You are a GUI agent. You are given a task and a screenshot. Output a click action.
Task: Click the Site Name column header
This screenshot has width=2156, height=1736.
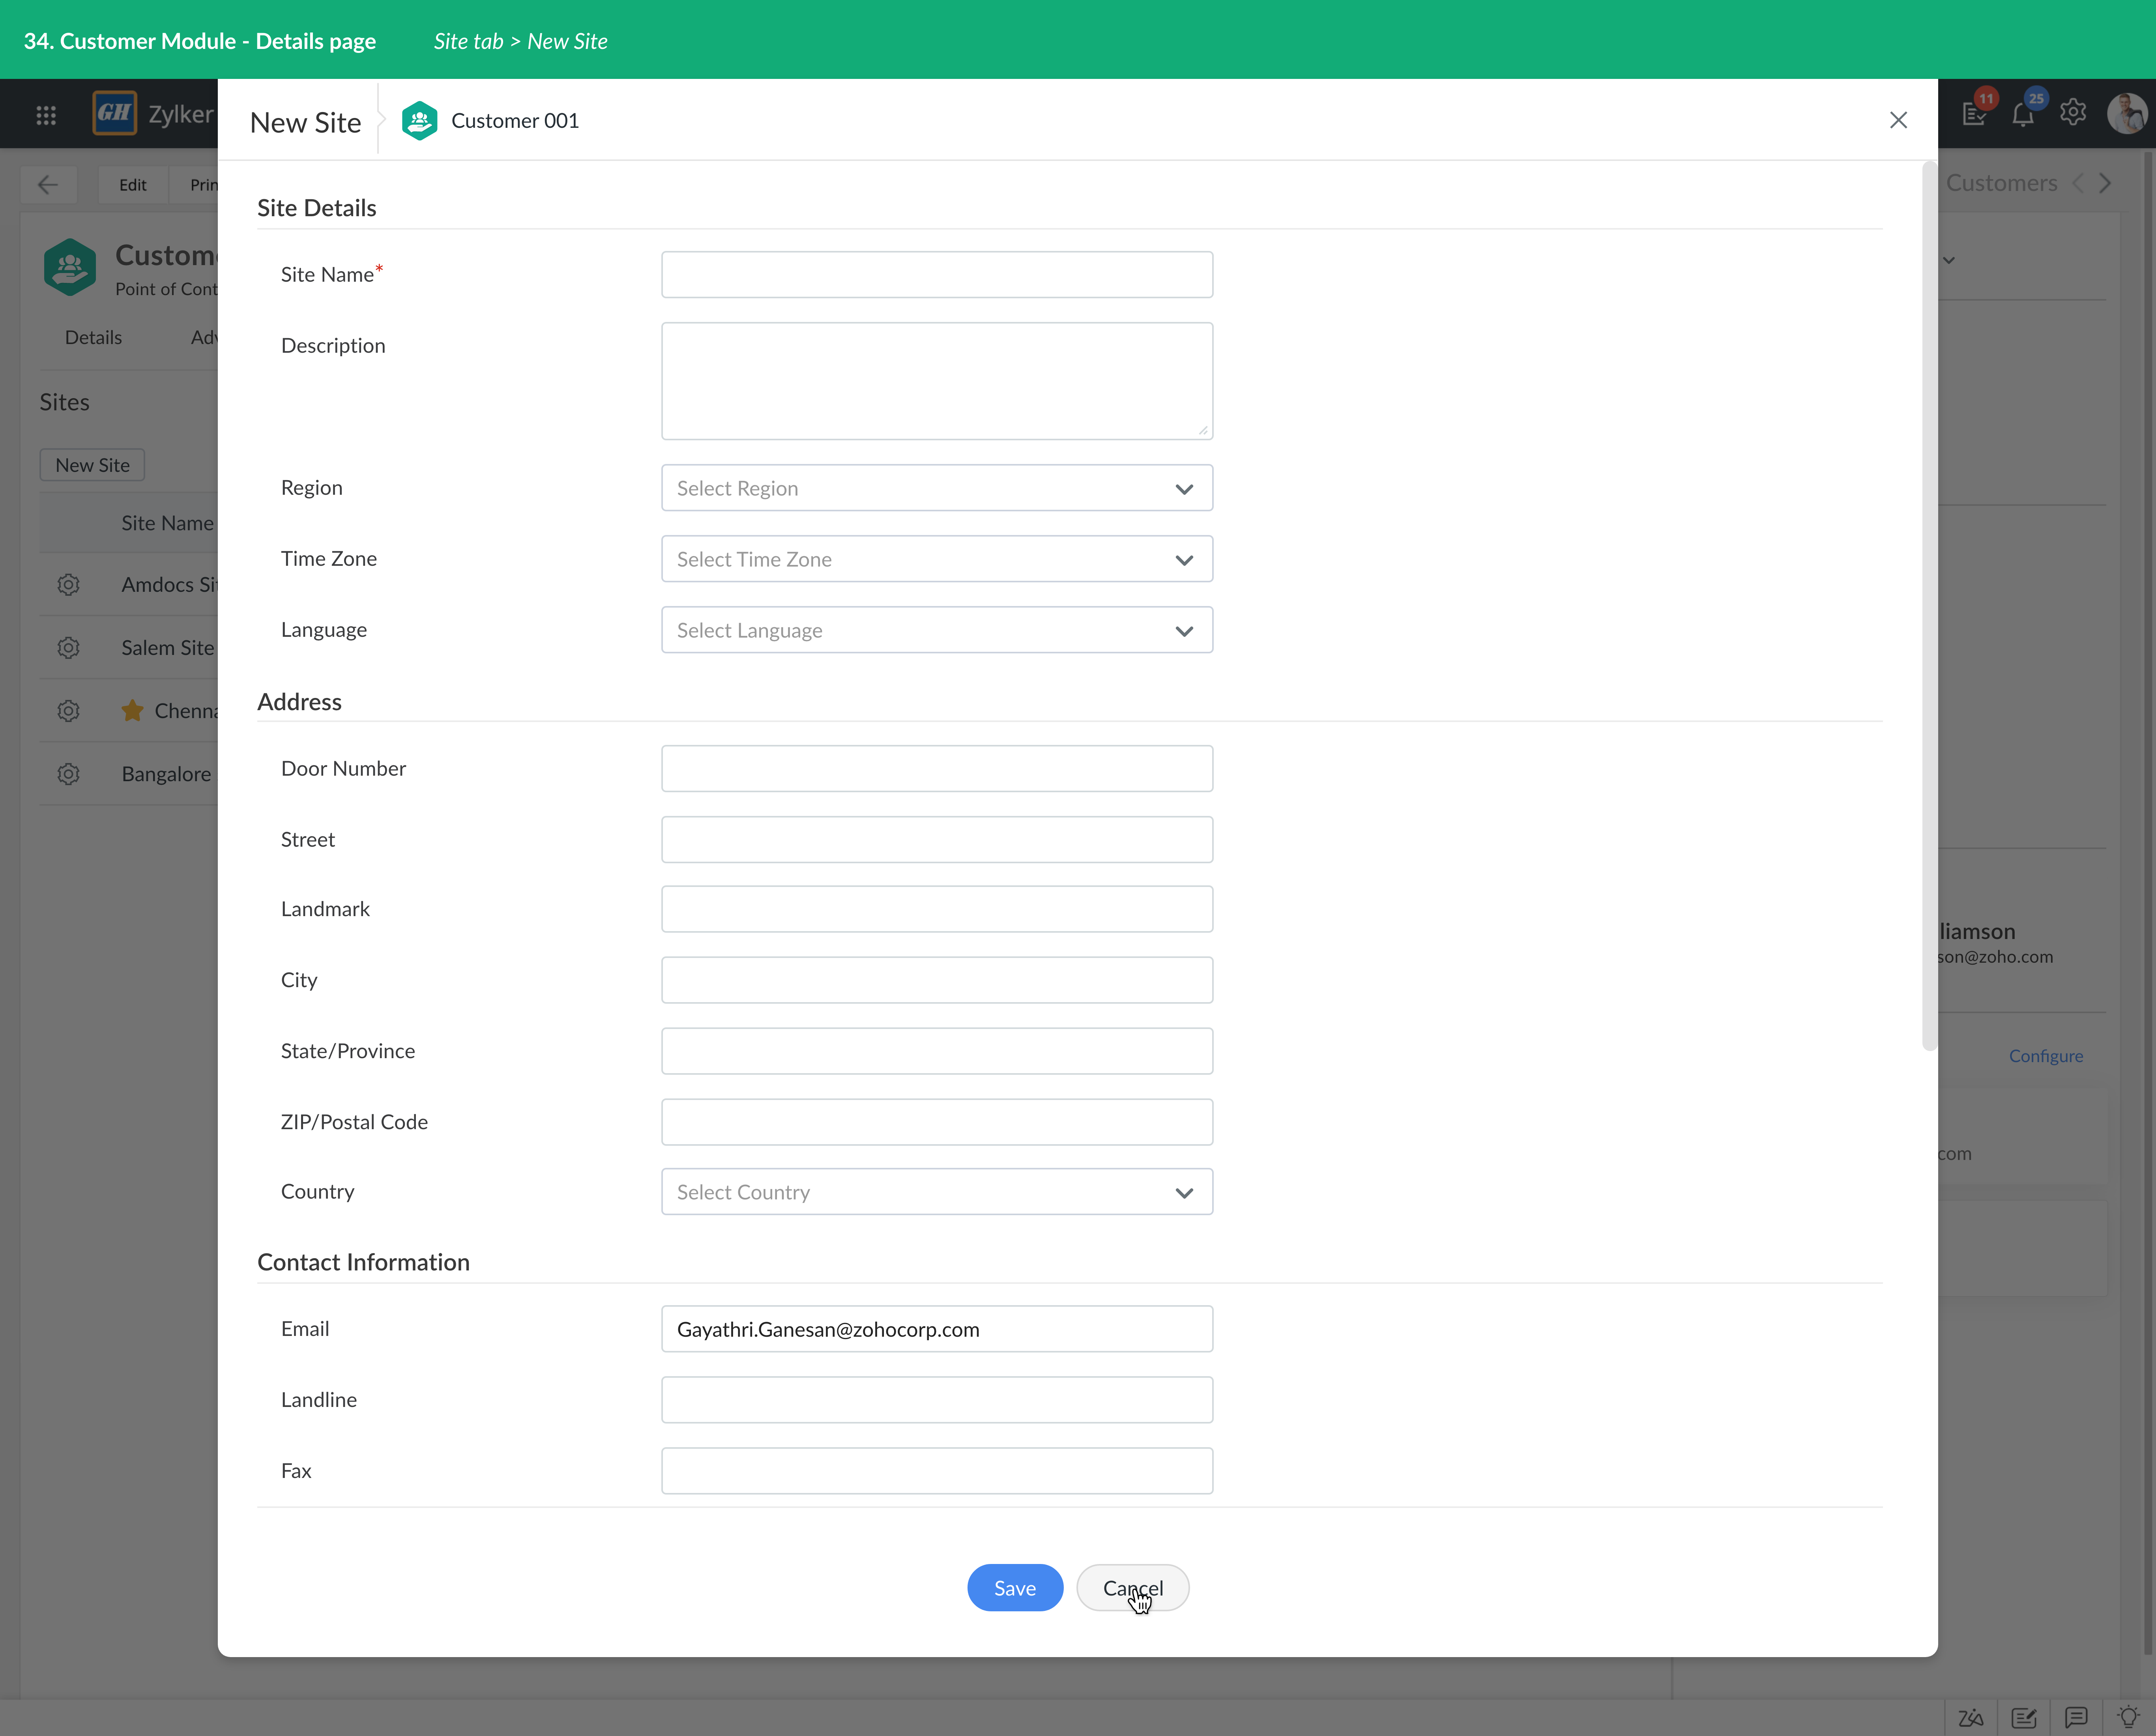click(x=168, y=523)
